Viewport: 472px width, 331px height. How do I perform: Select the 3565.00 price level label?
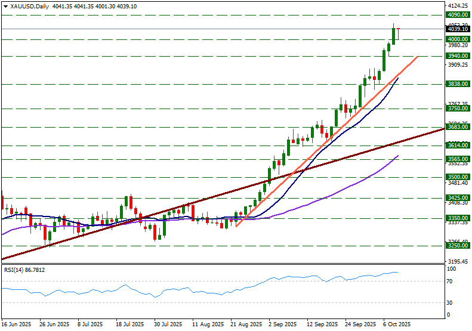point(457,159)
